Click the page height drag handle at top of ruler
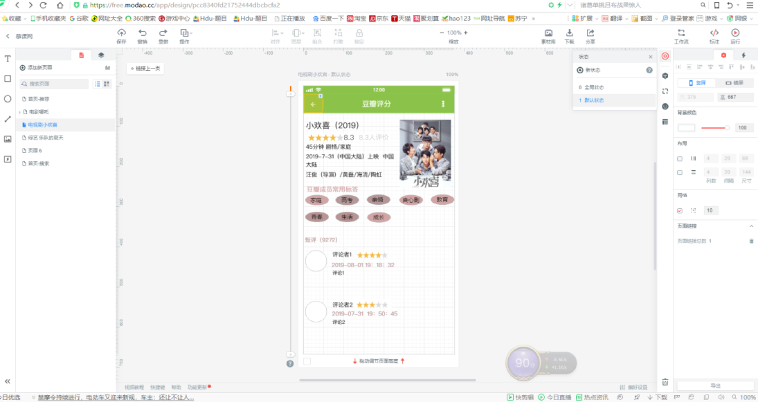This screenshot has width=758, height=402. point(290,93)
